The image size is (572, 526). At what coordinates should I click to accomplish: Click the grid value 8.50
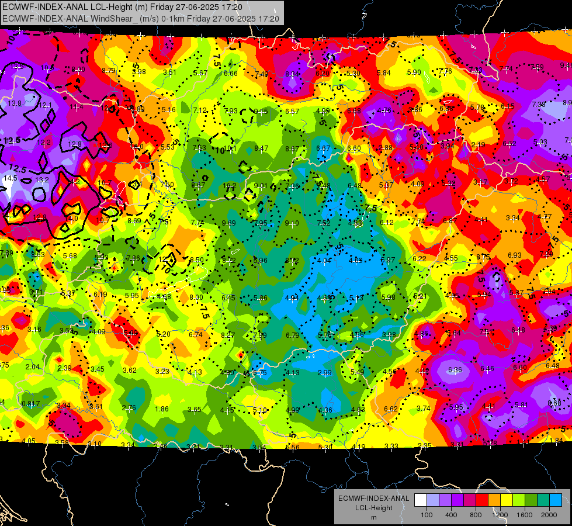[197, 260]
